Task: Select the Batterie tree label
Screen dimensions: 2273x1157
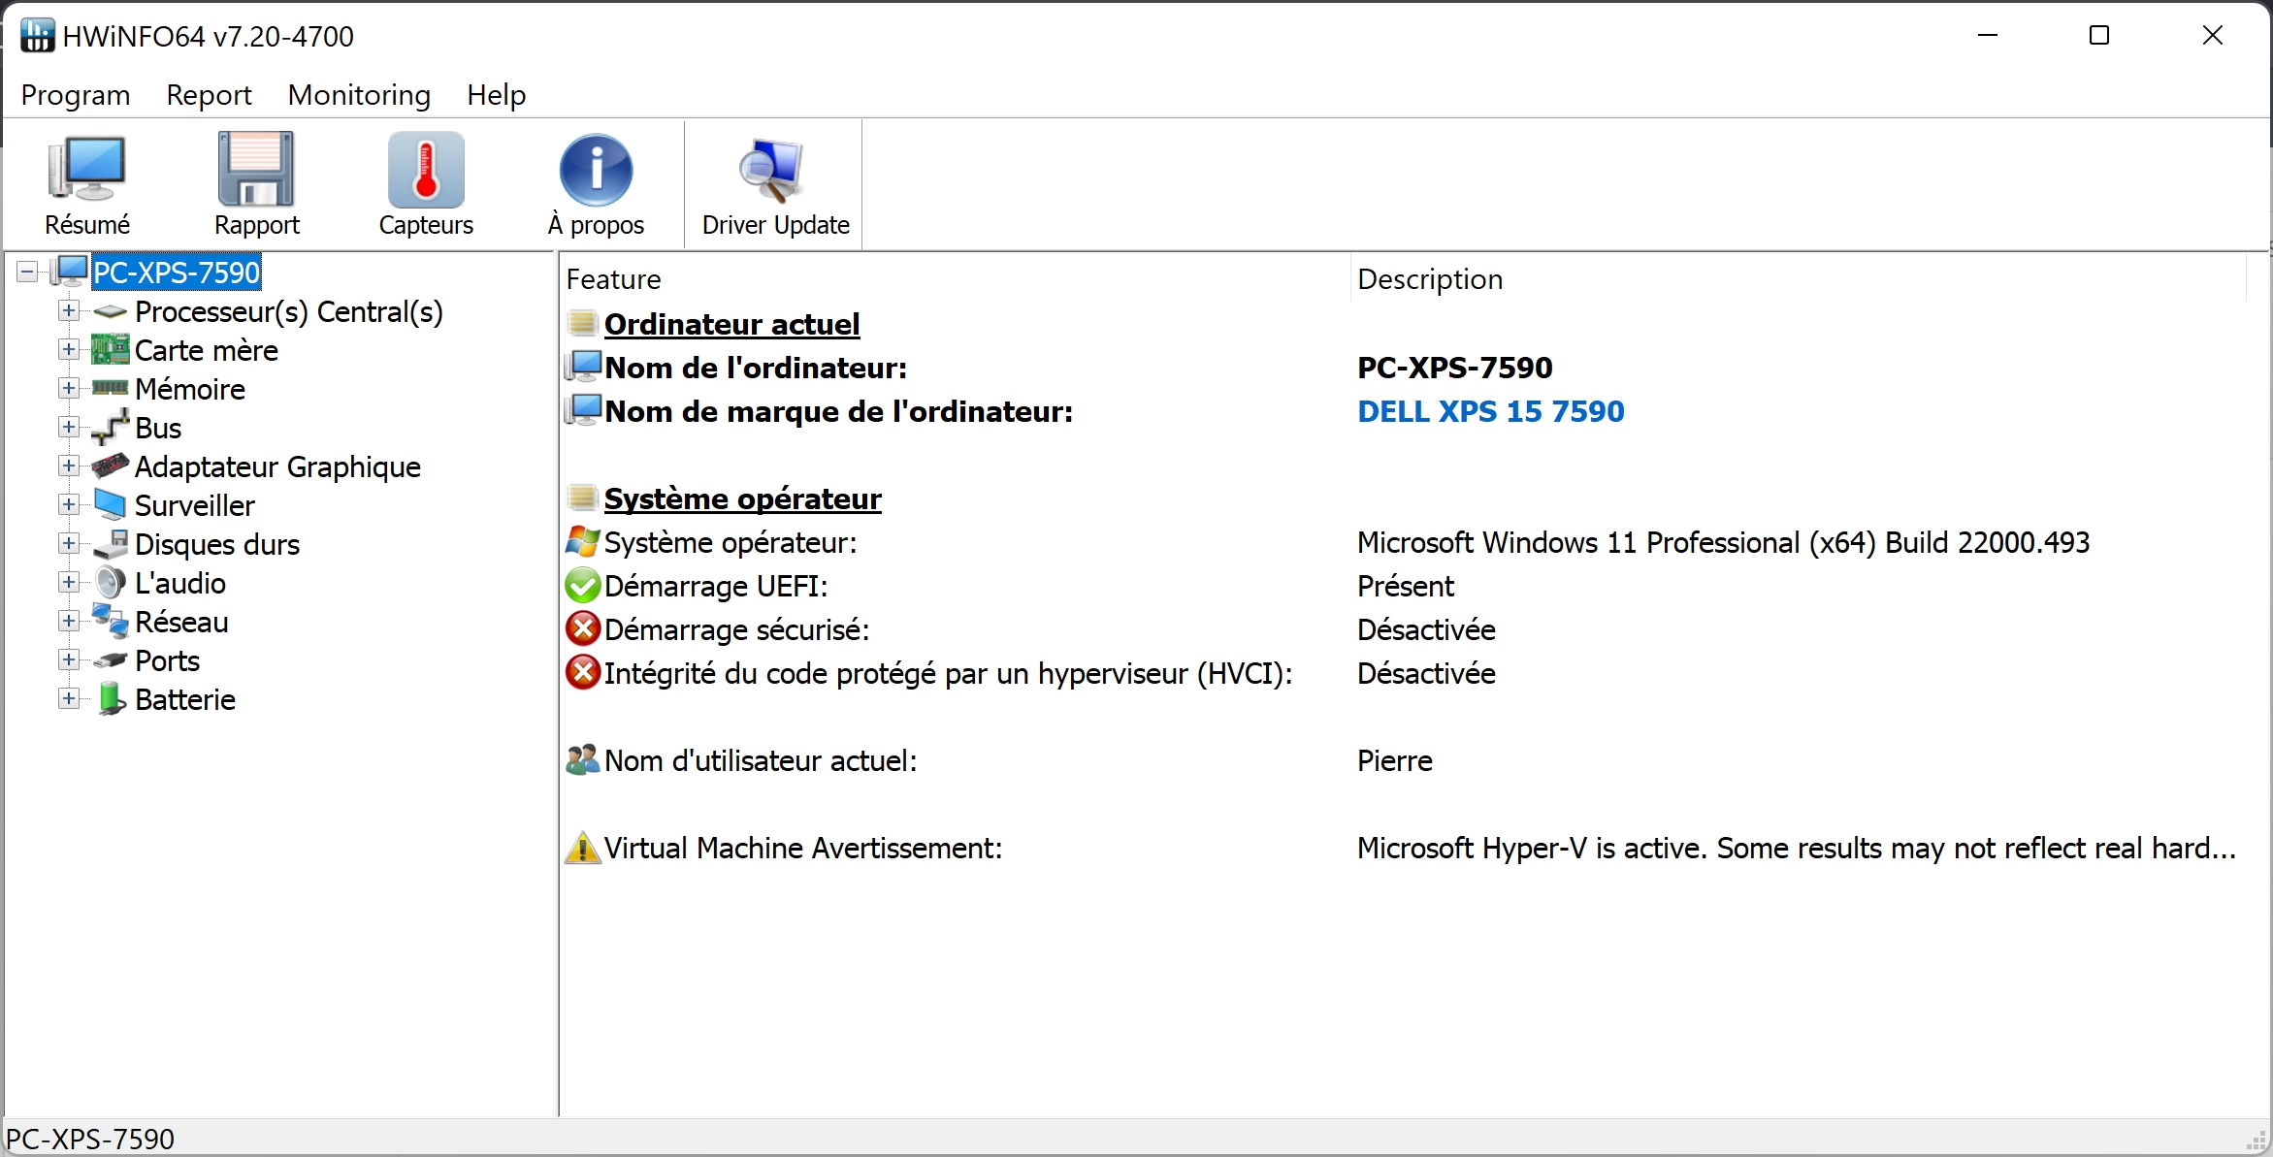Action: click(185, 699)
